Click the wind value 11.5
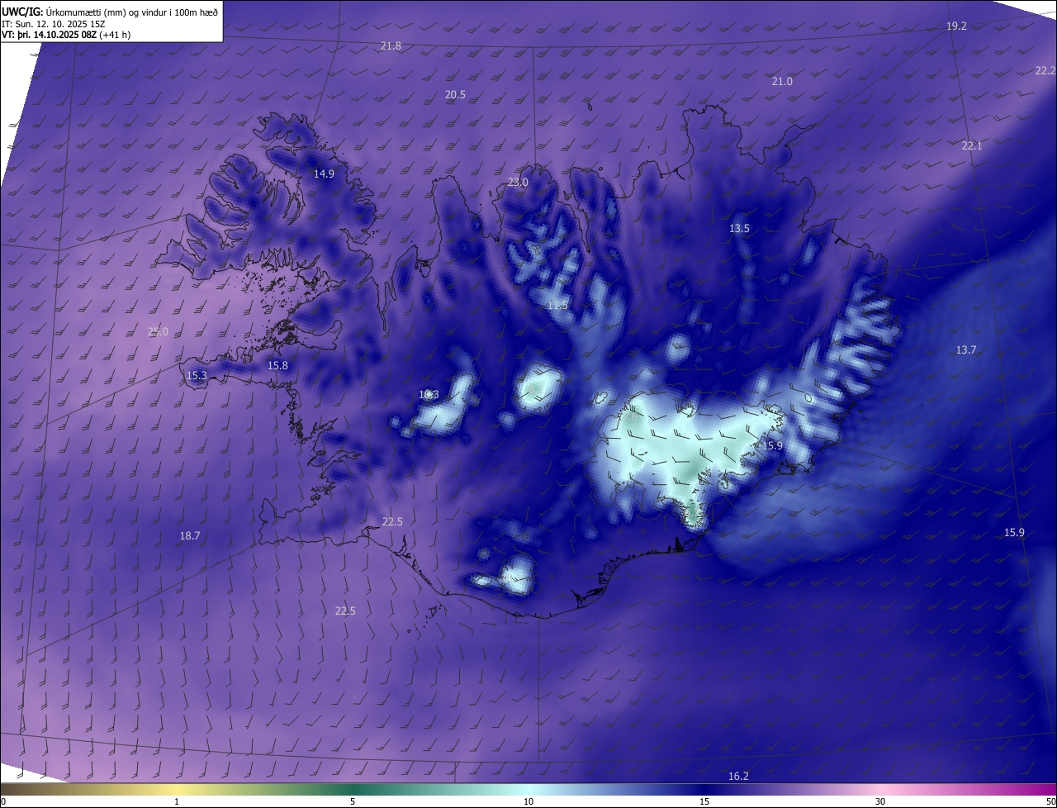This screenshot has height=808, width=1057. click(558, 306)
